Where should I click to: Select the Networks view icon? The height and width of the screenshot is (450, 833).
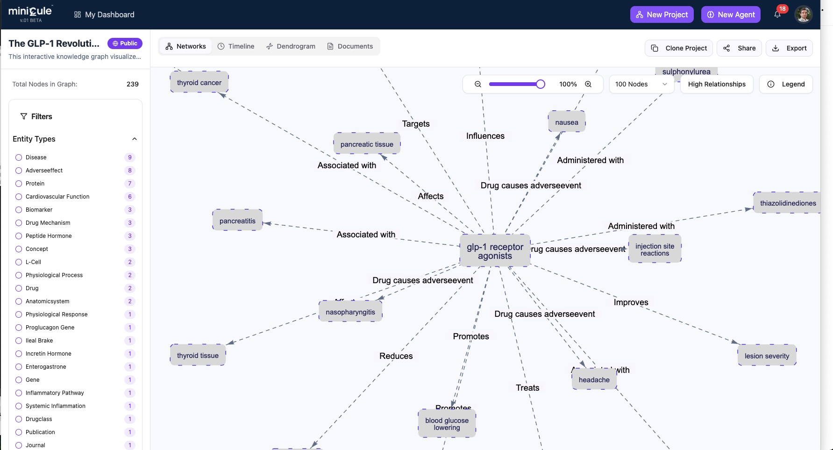coord(169,46)
